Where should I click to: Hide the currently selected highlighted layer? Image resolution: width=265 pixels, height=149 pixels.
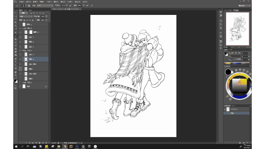20,59
